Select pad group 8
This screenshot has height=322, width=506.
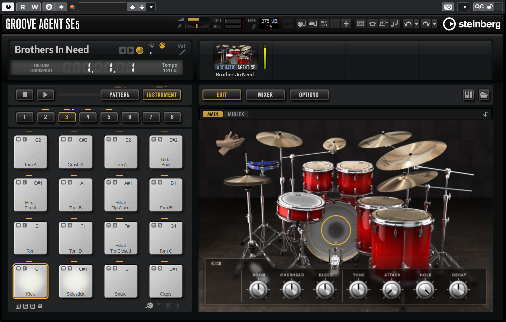point(172,117)
